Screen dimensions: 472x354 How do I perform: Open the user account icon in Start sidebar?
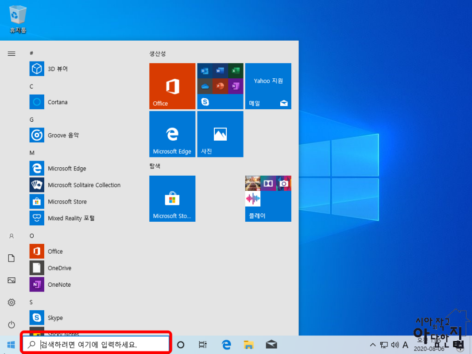(x=12, y=236)
